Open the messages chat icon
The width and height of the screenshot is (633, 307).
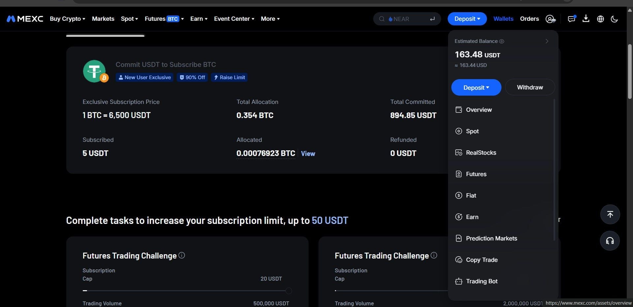coord(572,19)
